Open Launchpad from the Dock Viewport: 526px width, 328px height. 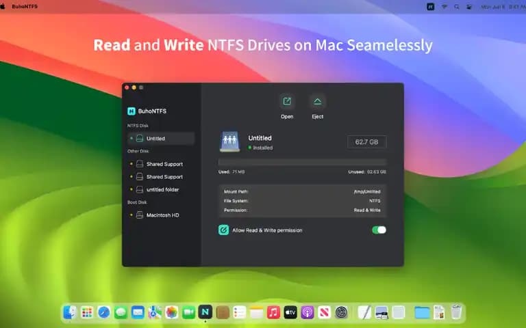pyautogui.click(x=87, y=312)
